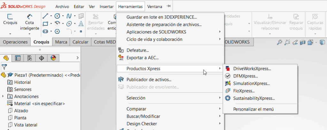Click the filter funnel icon
Viewport: 327px width, 130px height.
pos(4,67)
